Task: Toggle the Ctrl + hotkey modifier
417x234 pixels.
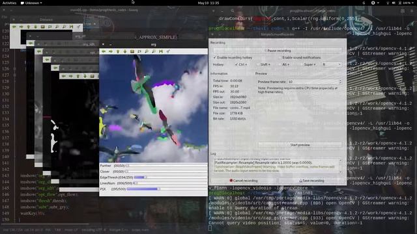Action: 241,64
